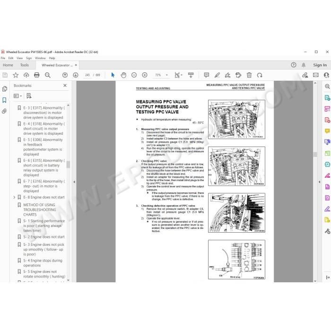The height and width of the screenshot is (331, 331).
Task: Open page thumbnails panel icon
Action: pyautogui.click(x=4, y=89)
